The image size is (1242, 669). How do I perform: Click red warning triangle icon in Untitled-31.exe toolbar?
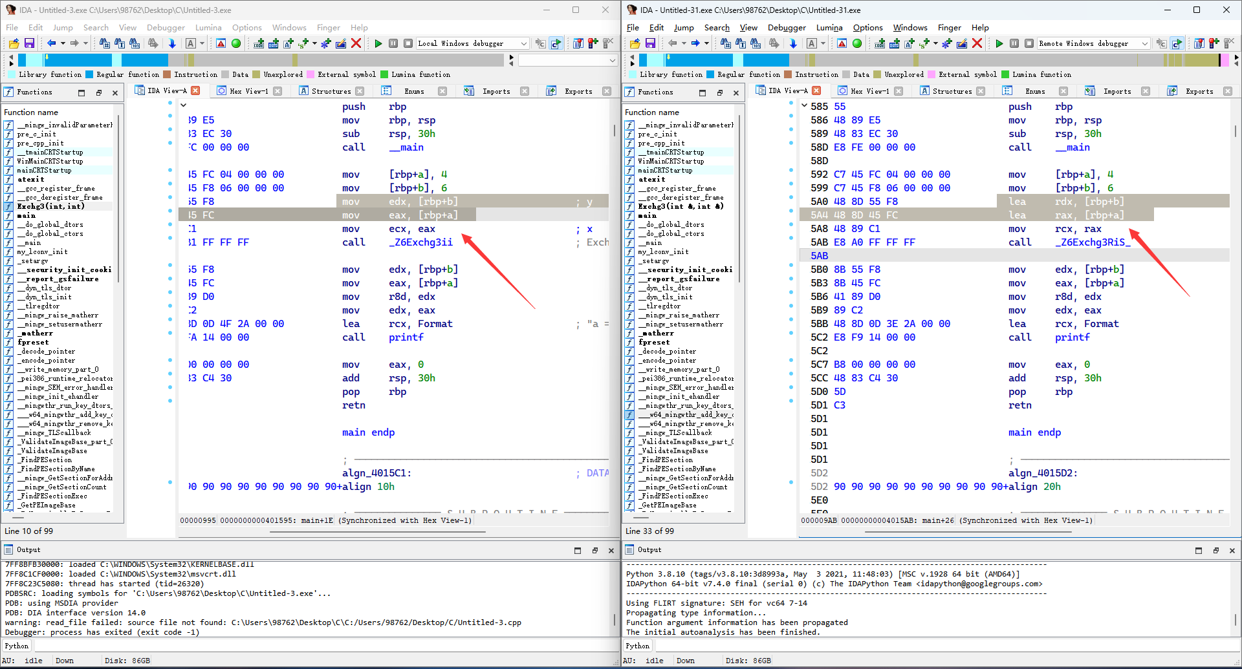(x=842, y=43)
